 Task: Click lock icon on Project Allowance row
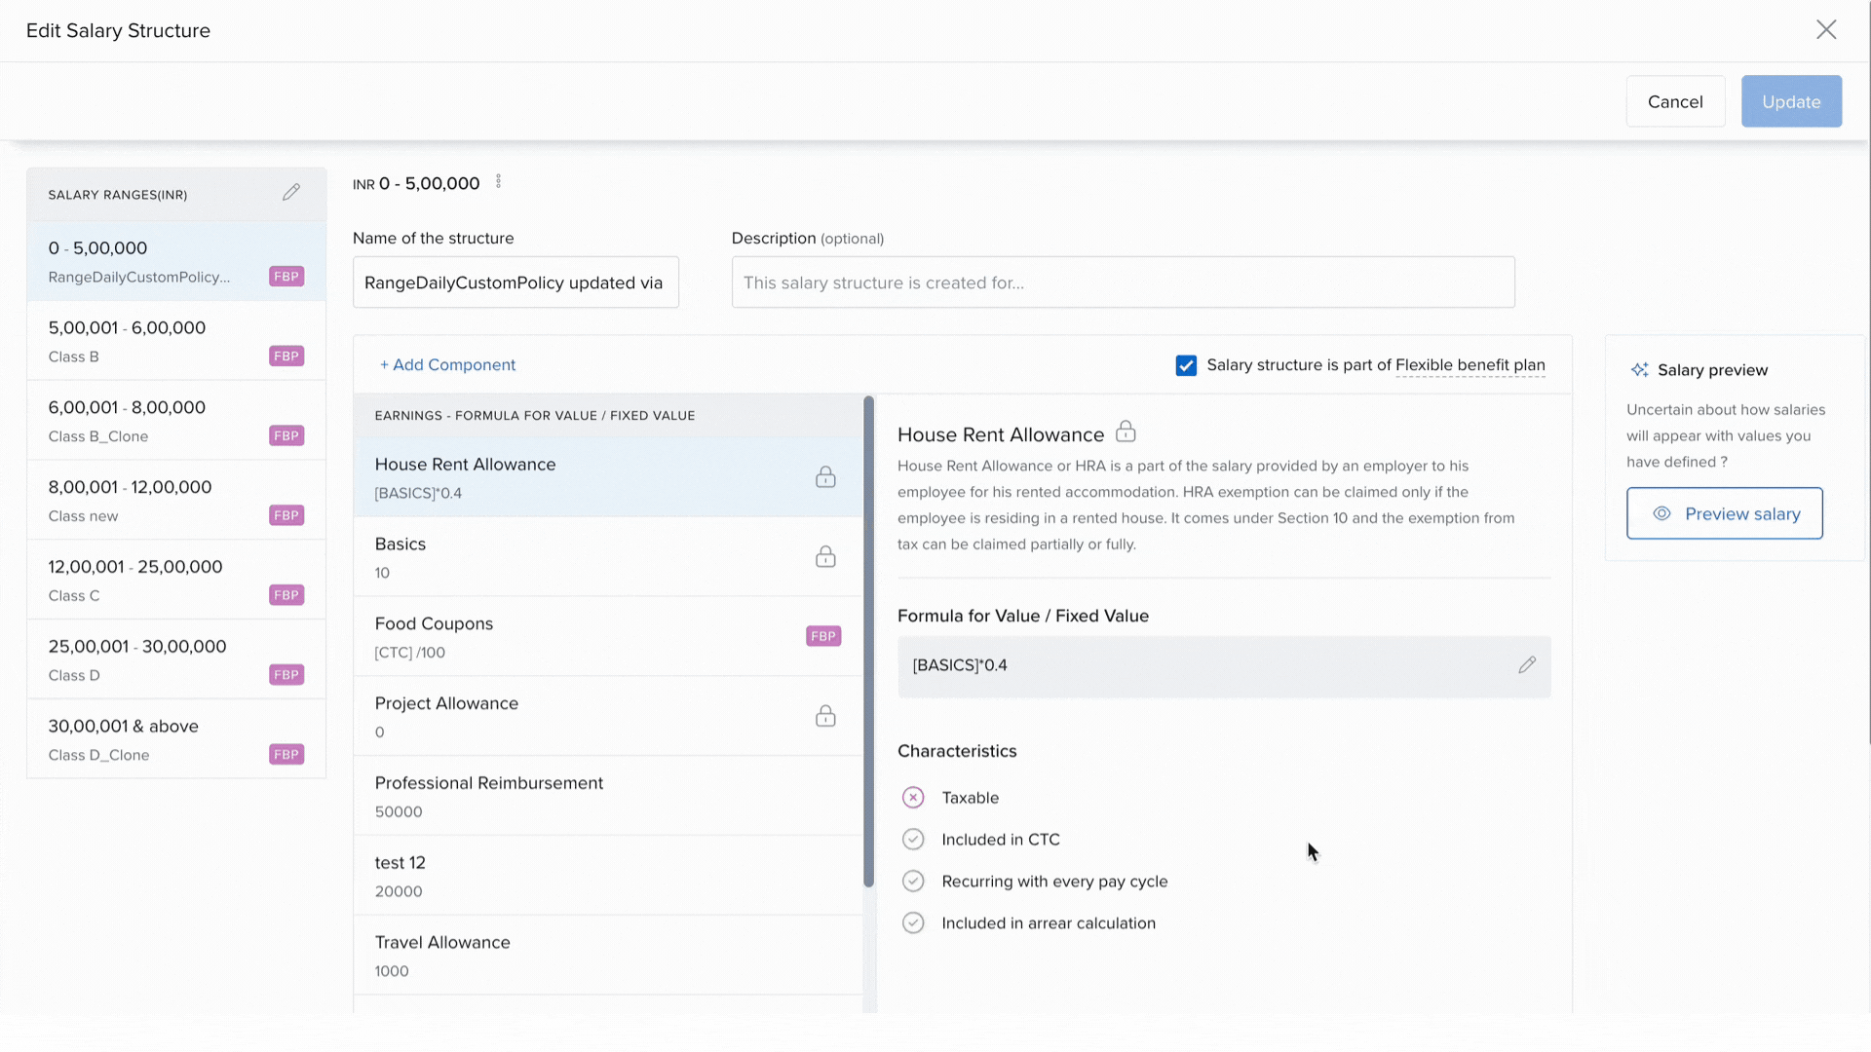coord(825,717)
